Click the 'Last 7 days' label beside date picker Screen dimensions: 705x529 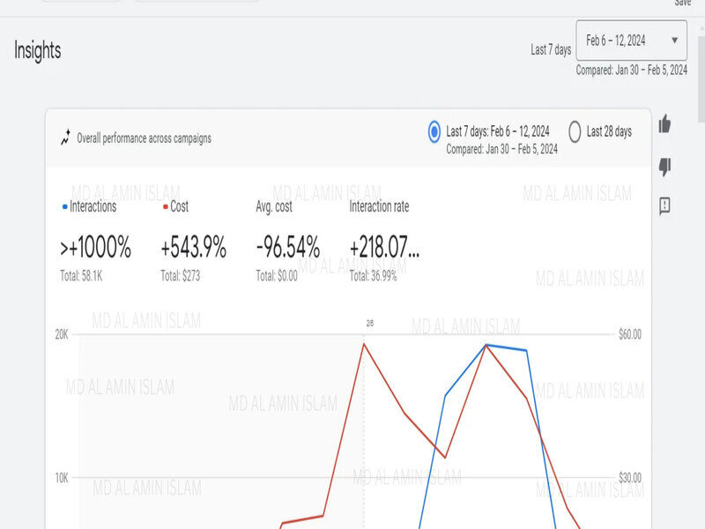pos(551,49)
